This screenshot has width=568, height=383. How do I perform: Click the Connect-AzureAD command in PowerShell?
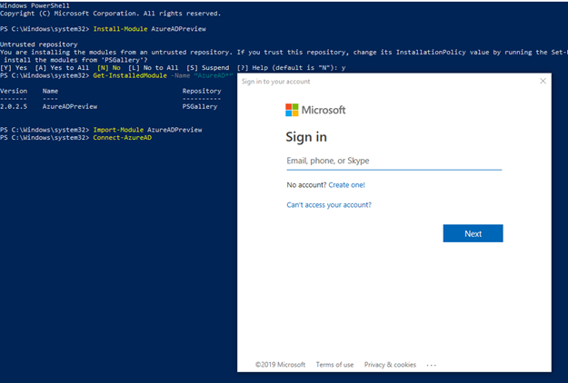pyautogui.click(x=122, y=137)
